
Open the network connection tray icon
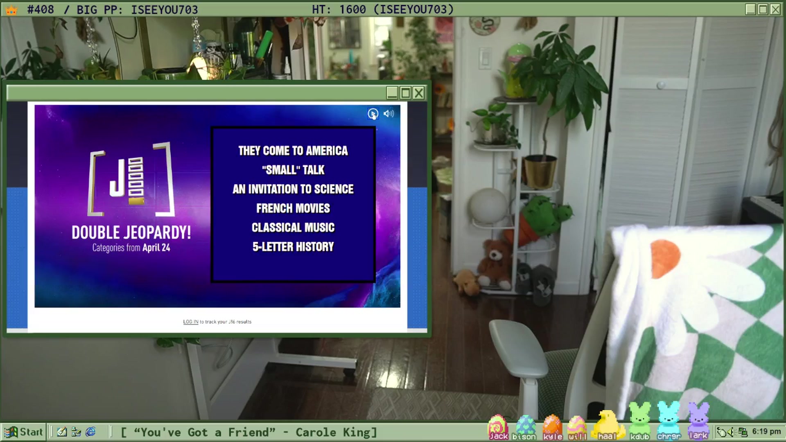coord(743,432)
